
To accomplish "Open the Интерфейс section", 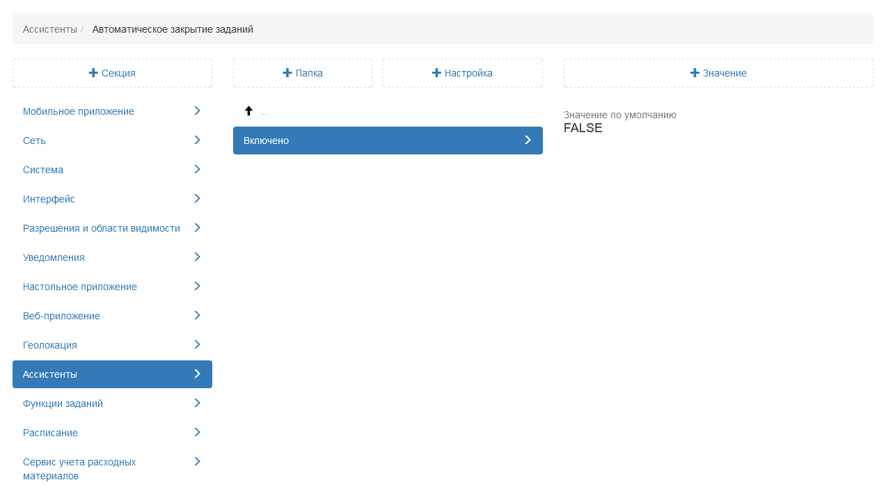I will pos(49,199).
